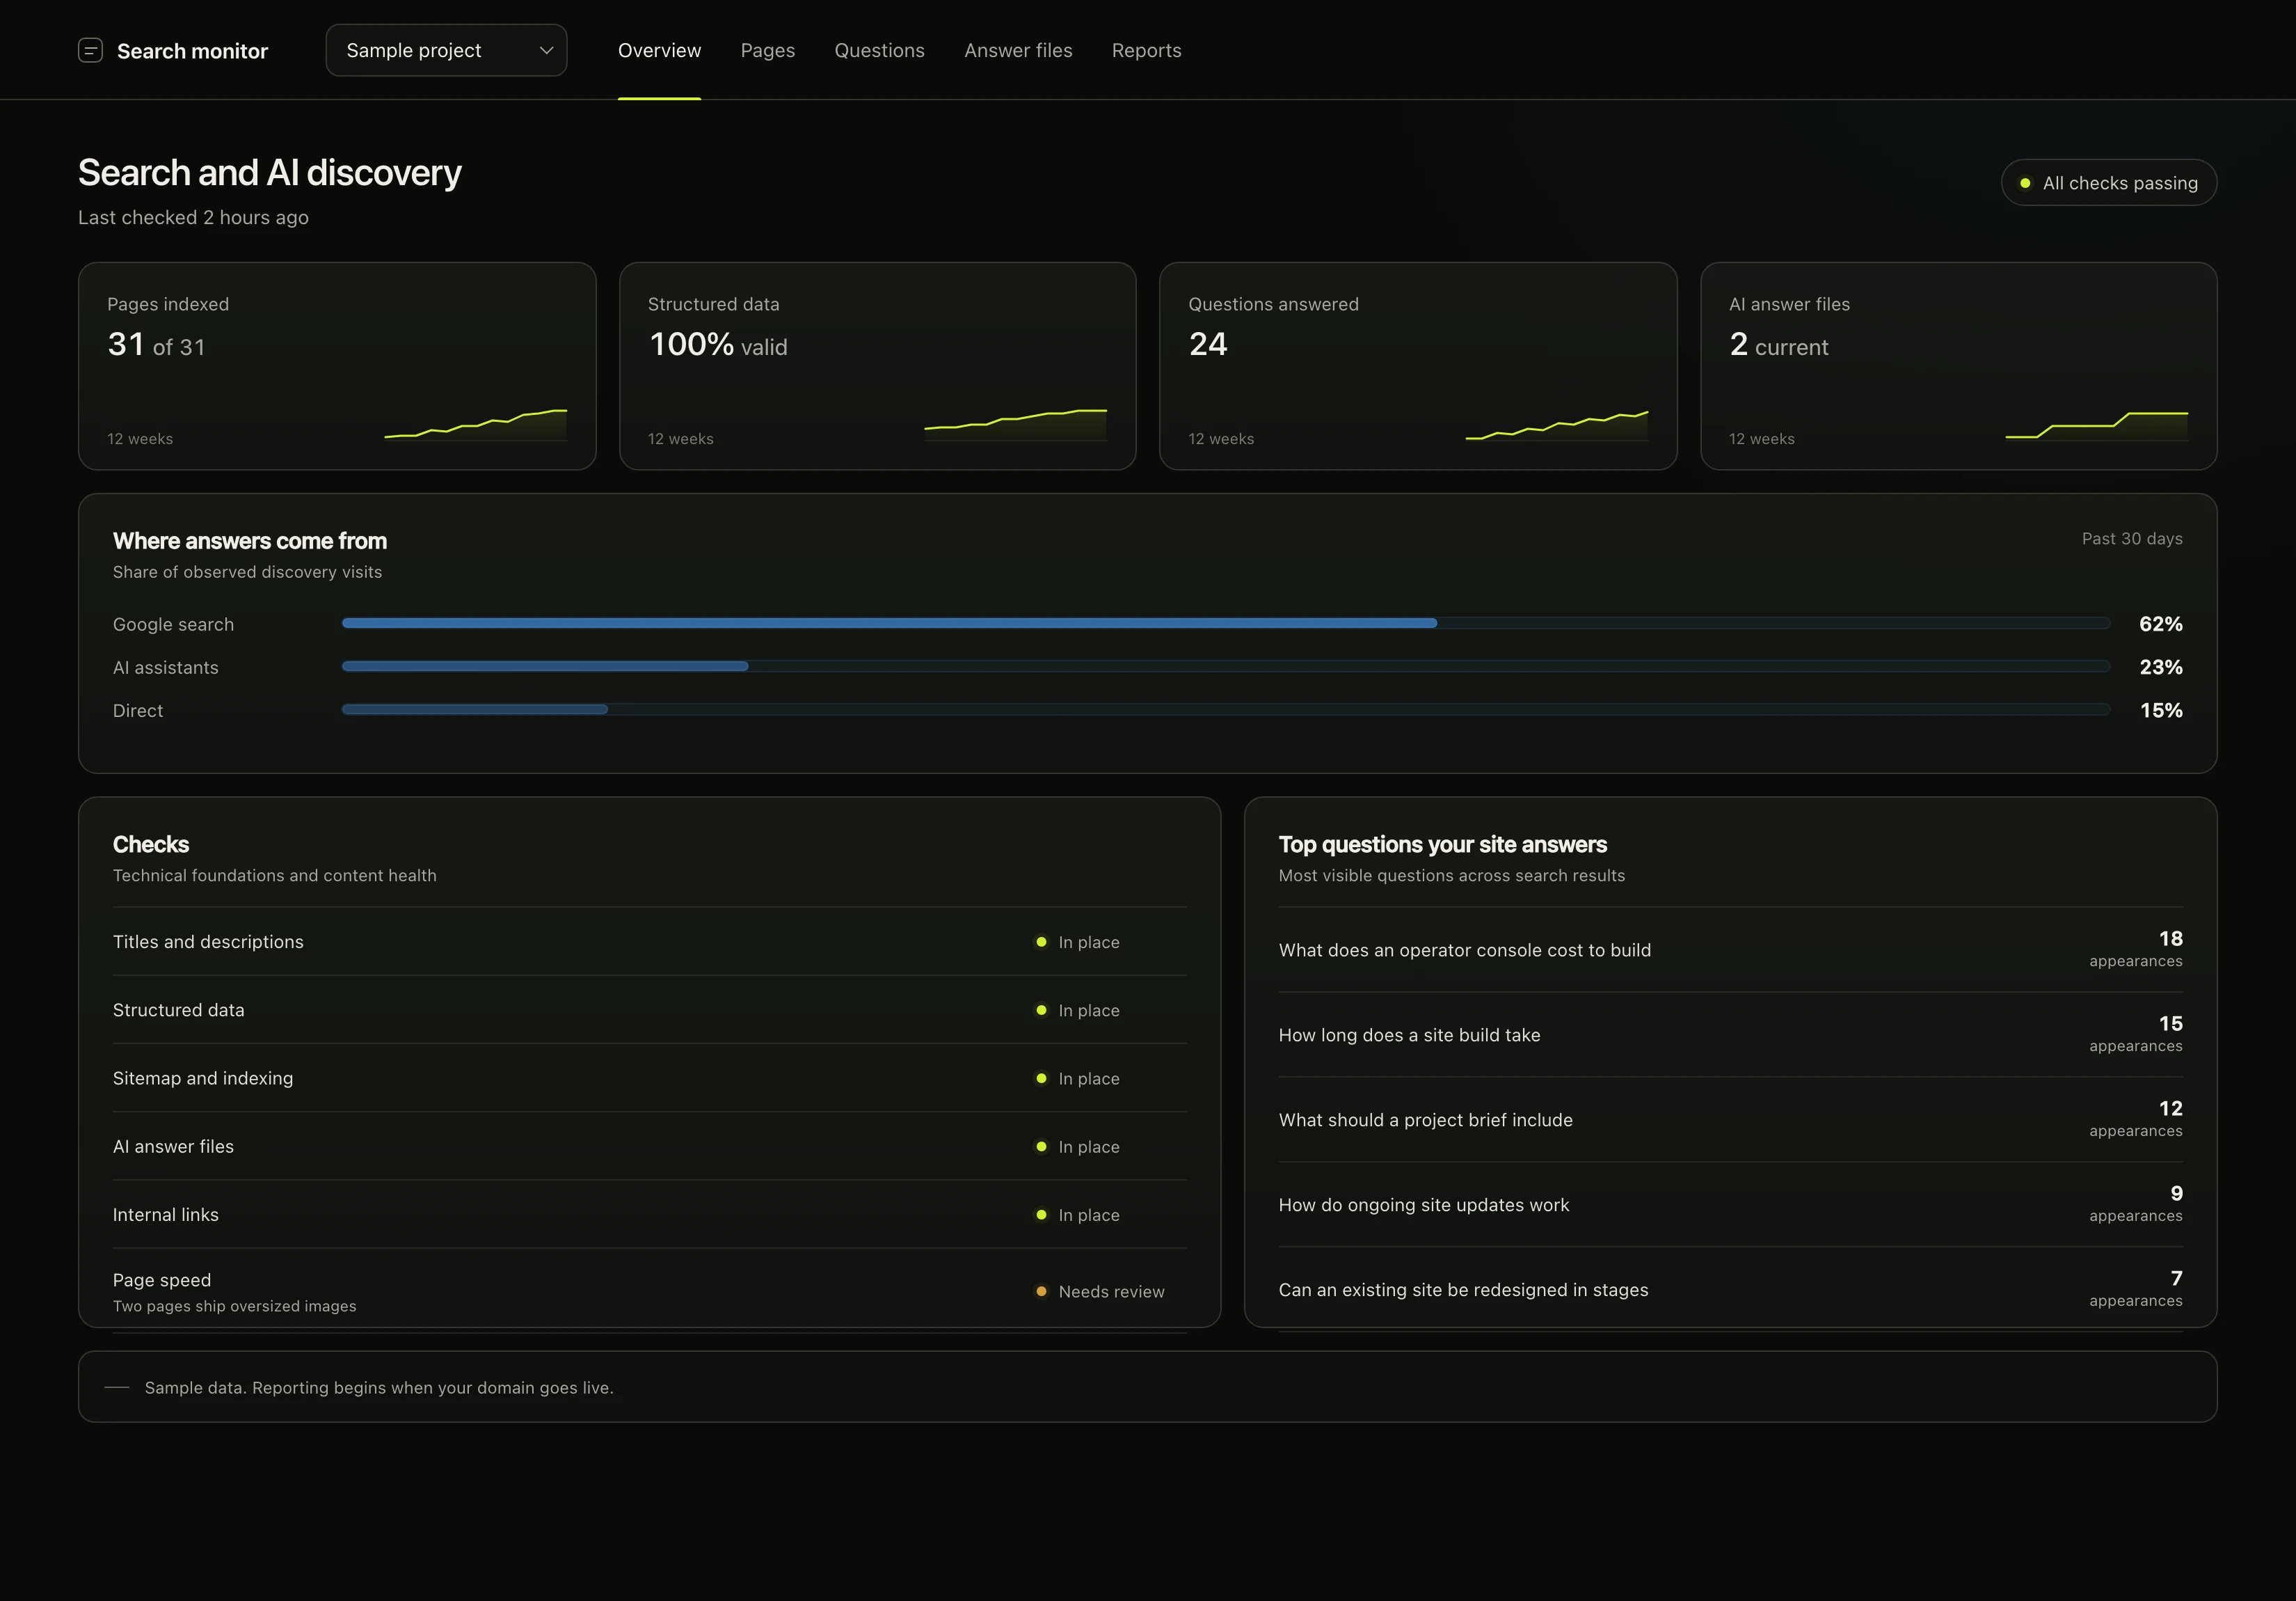The width and height of the screenshot is (2296, 1601).
Task: Click the status dot for Titles and descriptions
Action: coord(1041,942)
